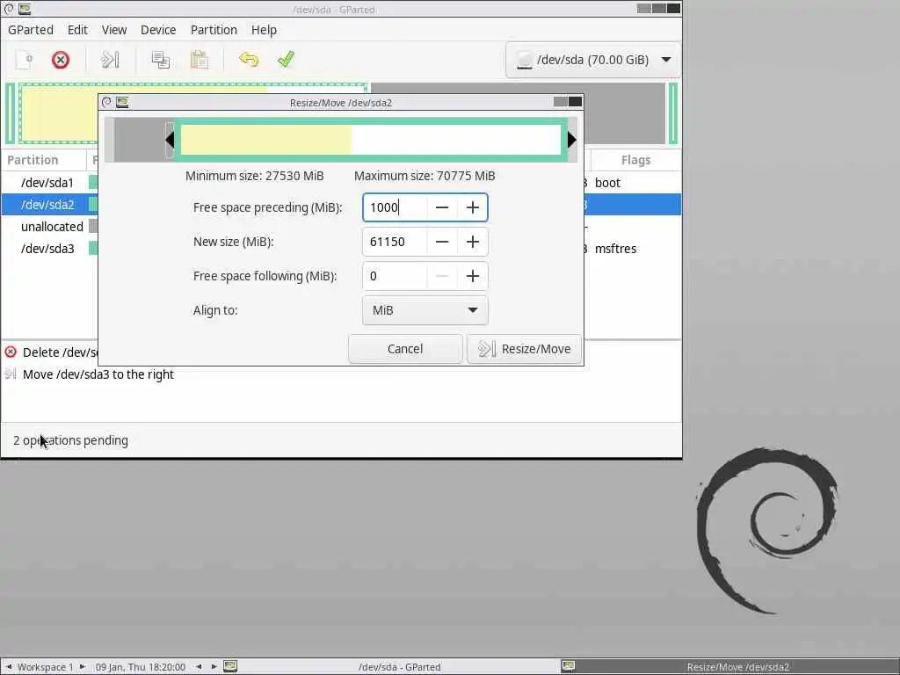
Task: Increase Free space following with plus button
Action: [472, 277]
